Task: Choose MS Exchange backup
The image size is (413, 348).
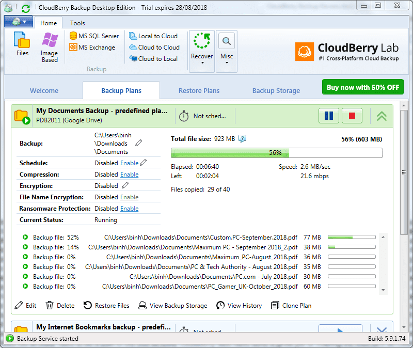Action: 92,48
